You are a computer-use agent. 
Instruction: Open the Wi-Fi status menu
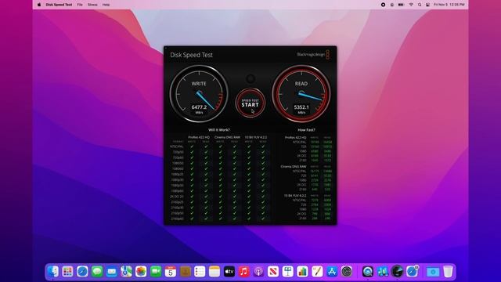[x=411, y=5]
